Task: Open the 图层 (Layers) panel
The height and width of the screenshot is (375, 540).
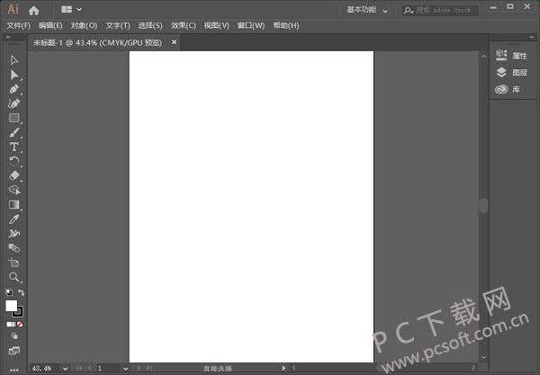Action: click(x=512, y=72)
